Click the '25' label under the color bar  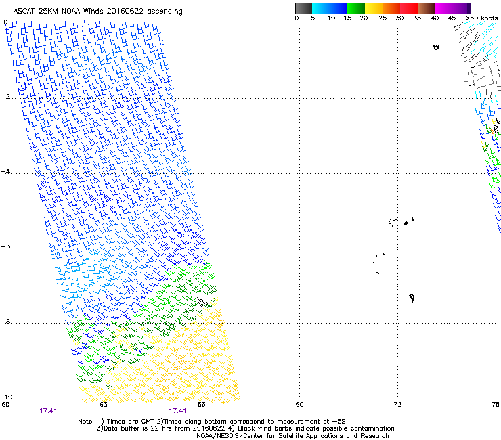tap(383, 18)
